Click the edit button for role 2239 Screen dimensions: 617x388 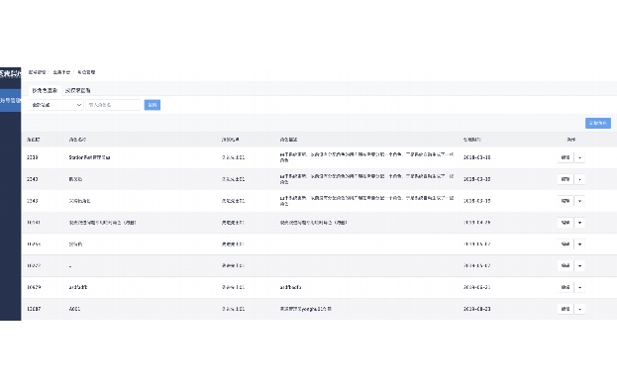[x=566, y=157]
